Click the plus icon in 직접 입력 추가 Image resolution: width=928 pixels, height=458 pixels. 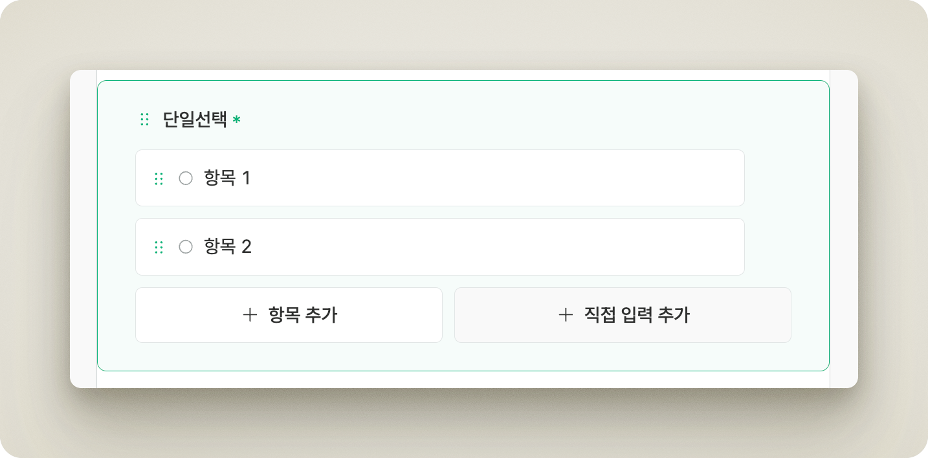566,315
